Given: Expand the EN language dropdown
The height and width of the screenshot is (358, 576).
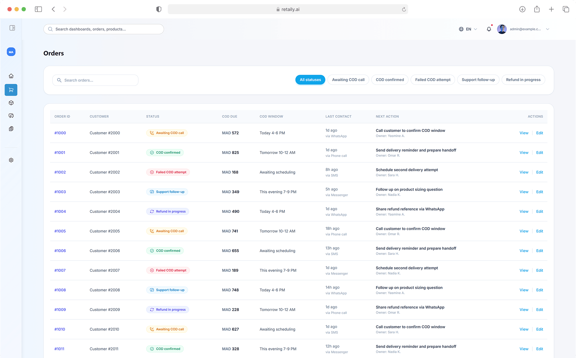Looking at the screenshot, I should click(468, 29).
